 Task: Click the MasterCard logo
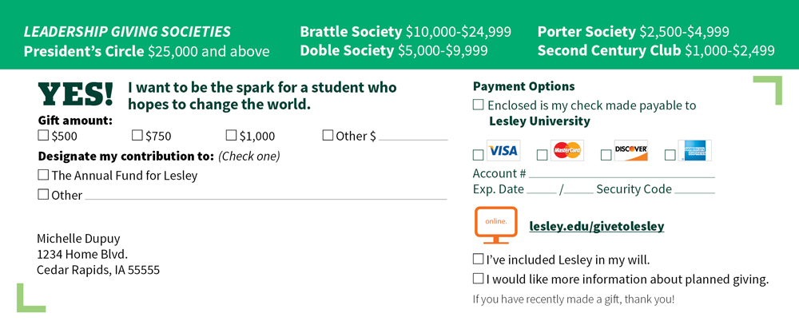(x=567, y=151)
